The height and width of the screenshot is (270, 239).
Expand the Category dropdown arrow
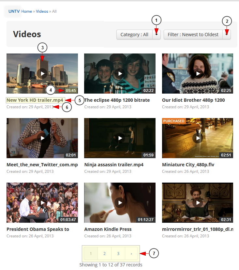[x=157, y=35]
